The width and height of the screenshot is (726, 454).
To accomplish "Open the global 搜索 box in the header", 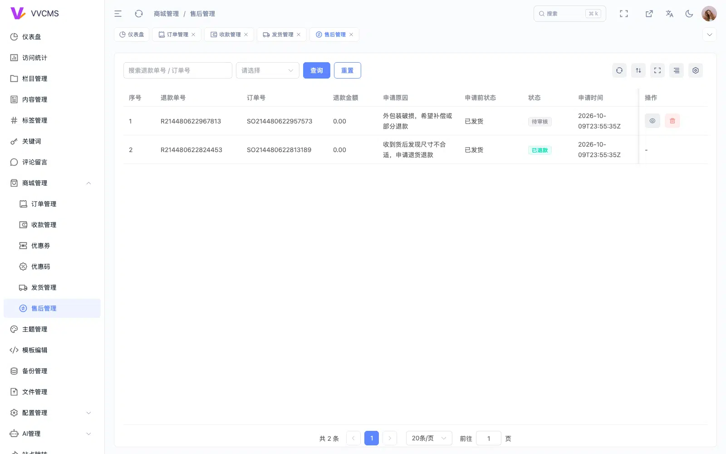I will (570, 14).
